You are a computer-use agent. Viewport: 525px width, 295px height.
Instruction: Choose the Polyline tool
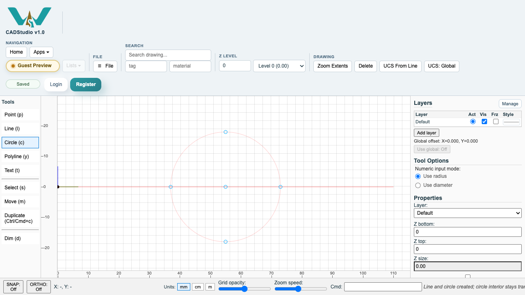tap(20, 157)
